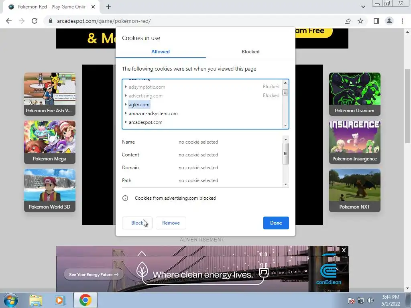
Task: Open the Pokemon Insurgence game thumbnail
Action: click(x=355, y=142)
